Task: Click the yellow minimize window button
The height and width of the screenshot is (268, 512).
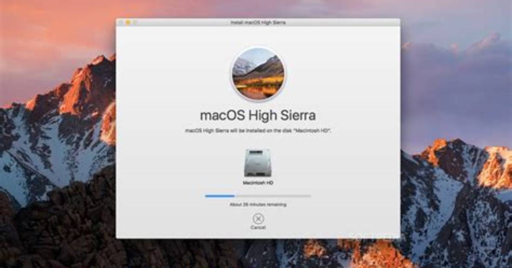Action: point(128,22)
